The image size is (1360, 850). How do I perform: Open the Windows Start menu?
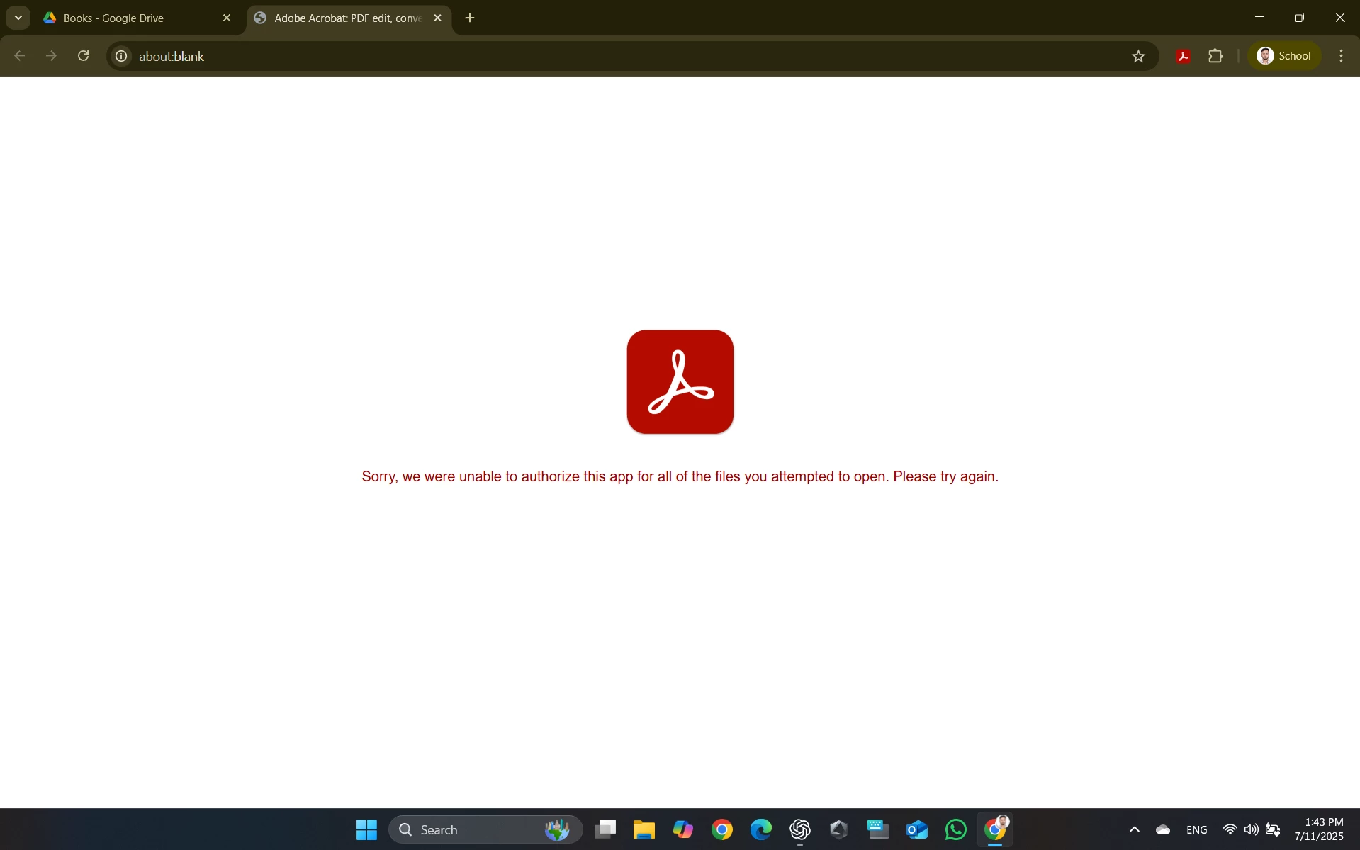(366, 829)
